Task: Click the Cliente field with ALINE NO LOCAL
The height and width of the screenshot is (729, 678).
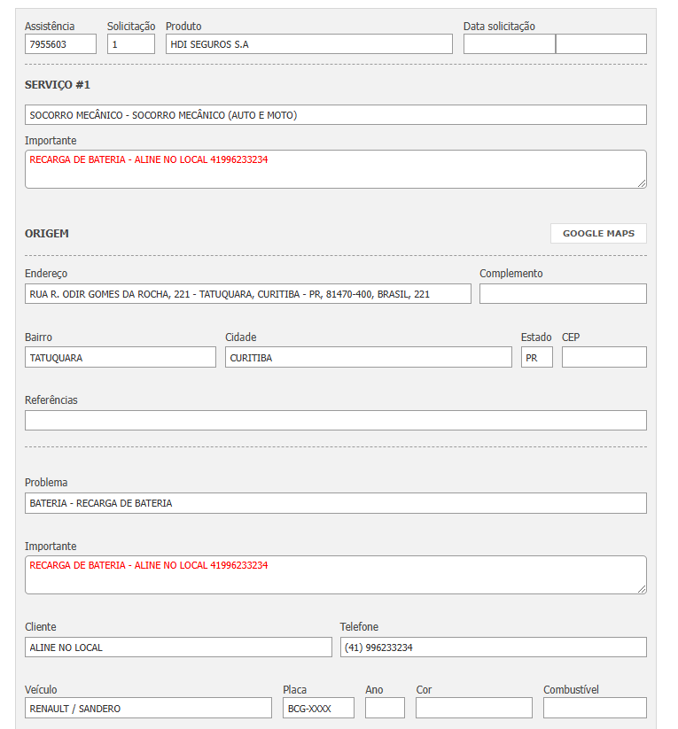Action: tap(178, 648)
